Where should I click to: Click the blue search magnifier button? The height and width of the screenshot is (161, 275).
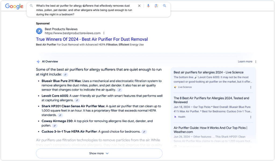(x=165, y=6)
